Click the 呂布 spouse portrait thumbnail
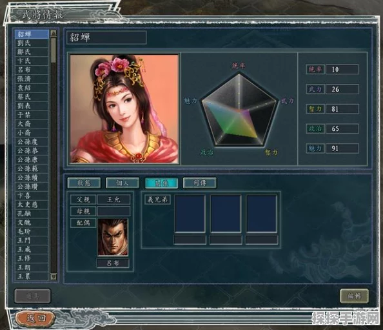 tap(113, 237)
